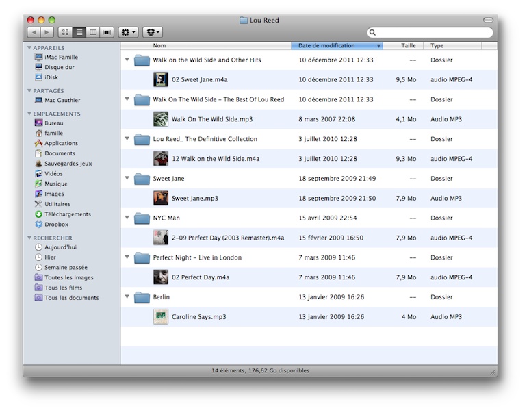Select Walk On The Wild Side.mp3 thumbnail
529x417 pixels.
[x=161, y=119]
